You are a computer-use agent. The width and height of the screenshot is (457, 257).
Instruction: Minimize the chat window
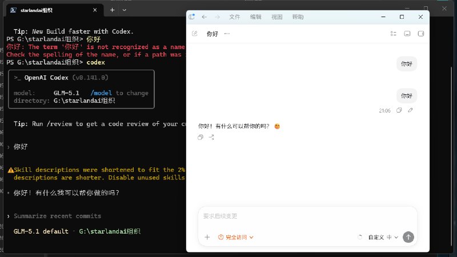[383, 17]
